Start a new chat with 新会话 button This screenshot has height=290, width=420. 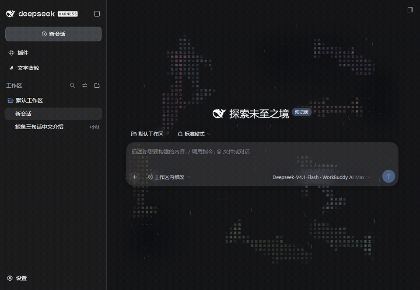pyautogui.click(x=53, y=34)
